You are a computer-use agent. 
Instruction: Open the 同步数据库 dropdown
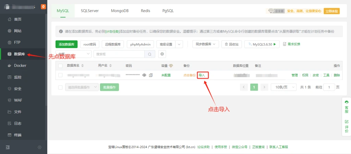pyautogui.click(x=206, y=44)
